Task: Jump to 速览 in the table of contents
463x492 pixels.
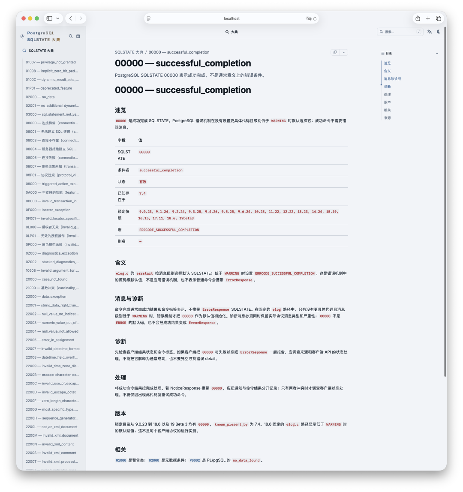Action: click(x=388, y=63)
